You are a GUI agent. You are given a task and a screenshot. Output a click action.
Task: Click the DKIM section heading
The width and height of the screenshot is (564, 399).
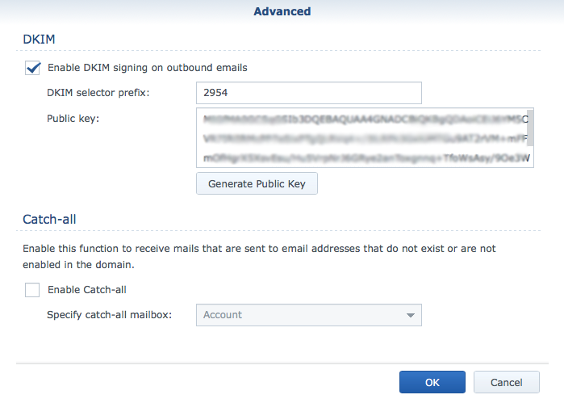click(39, 38)
